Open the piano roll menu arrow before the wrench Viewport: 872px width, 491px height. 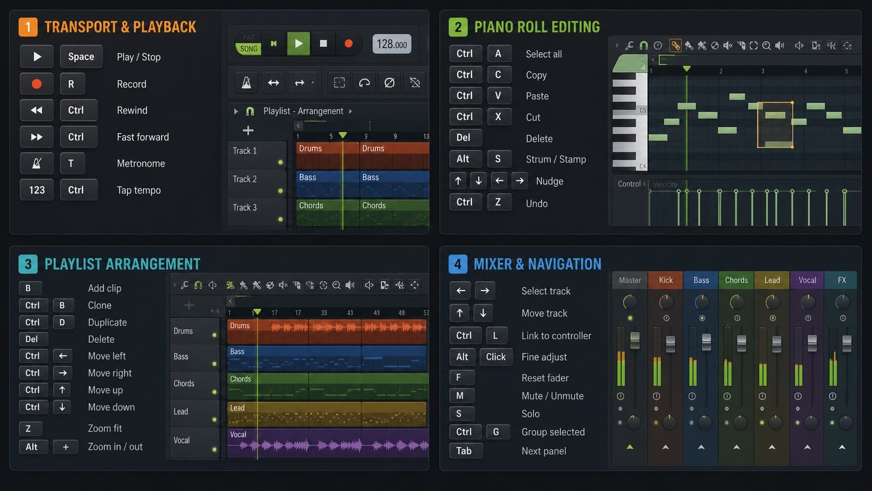[617, 46]
